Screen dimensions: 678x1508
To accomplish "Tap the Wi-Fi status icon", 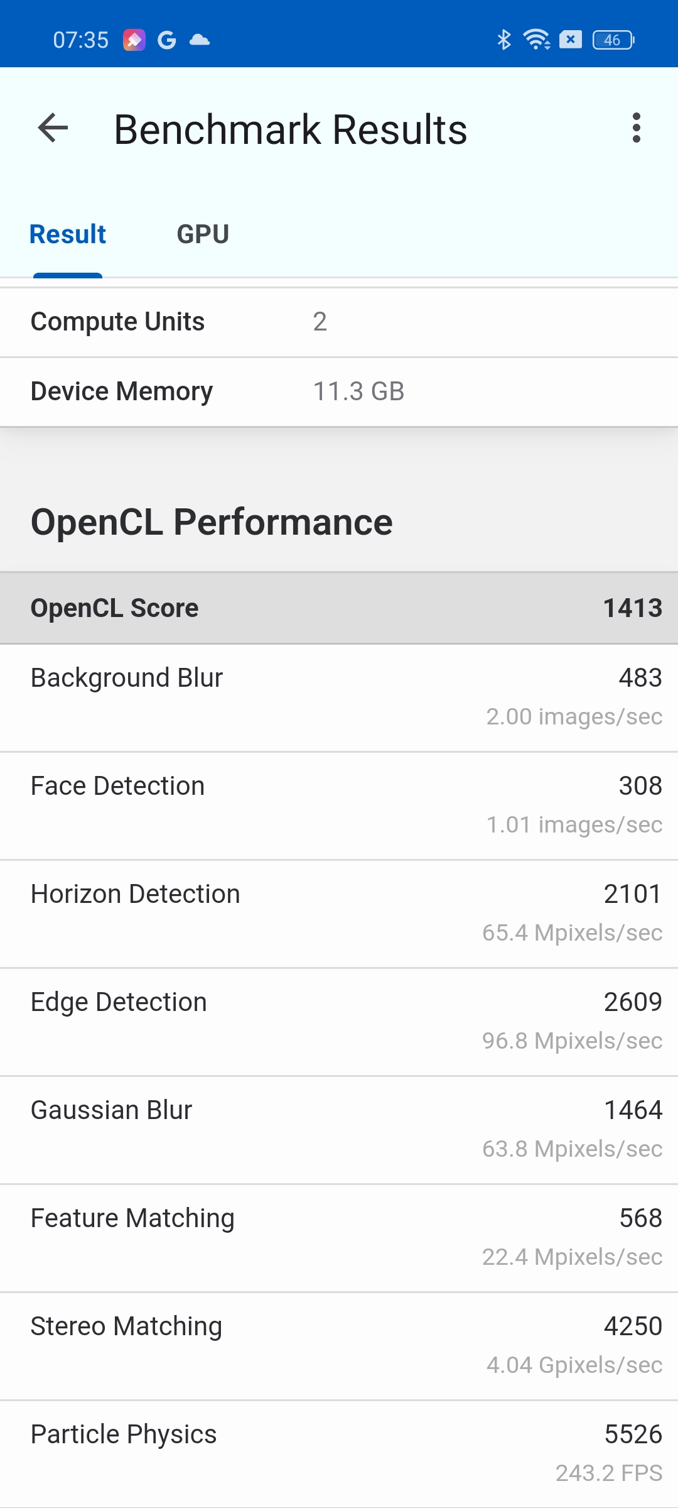I will (537, 40).
